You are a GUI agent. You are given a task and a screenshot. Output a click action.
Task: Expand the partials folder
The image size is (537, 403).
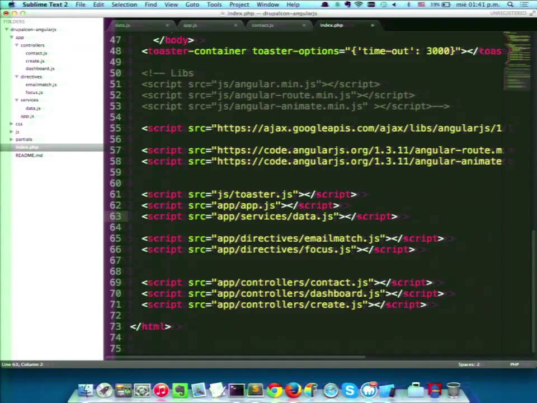tap(11, 139)
